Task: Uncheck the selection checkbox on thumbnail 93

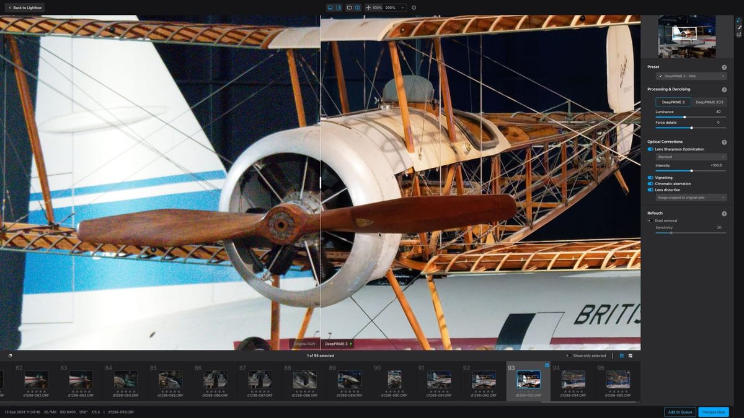Action: [547, 365]
